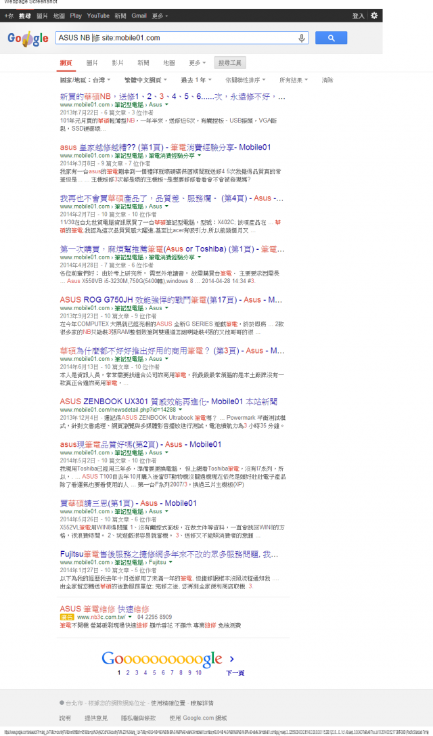Image resolution: width=433 pixels, height=736 pixels.
Task: Click the next page arrow beside Gooooogle
Action: (232, 659)
